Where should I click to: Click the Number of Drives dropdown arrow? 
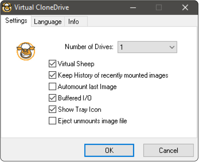[172, 47]
